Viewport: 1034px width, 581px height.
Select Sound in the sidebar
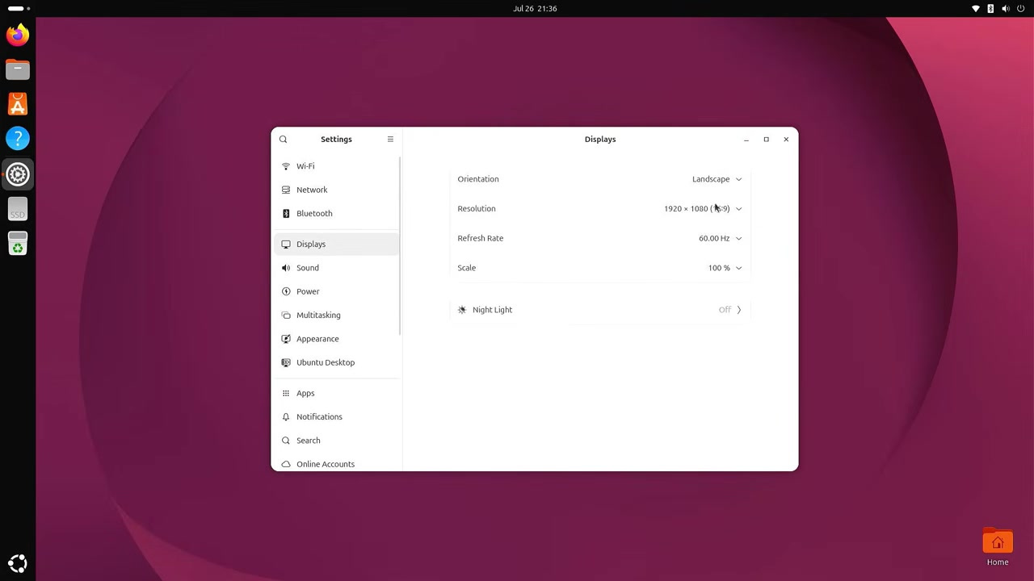337,268
